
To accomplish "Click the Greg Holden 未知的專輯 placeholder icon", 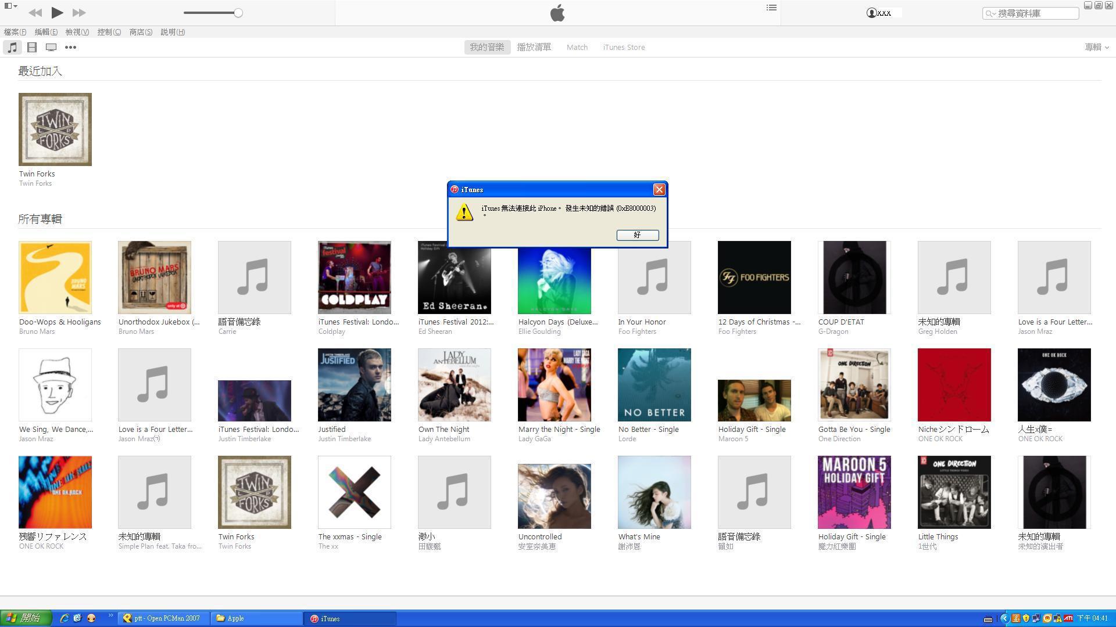I will [x=954, y=278].
